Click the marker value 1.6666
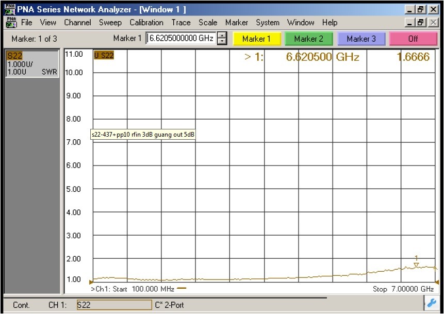The width and height of the screenshot is (444, 314). click(414, 57)
